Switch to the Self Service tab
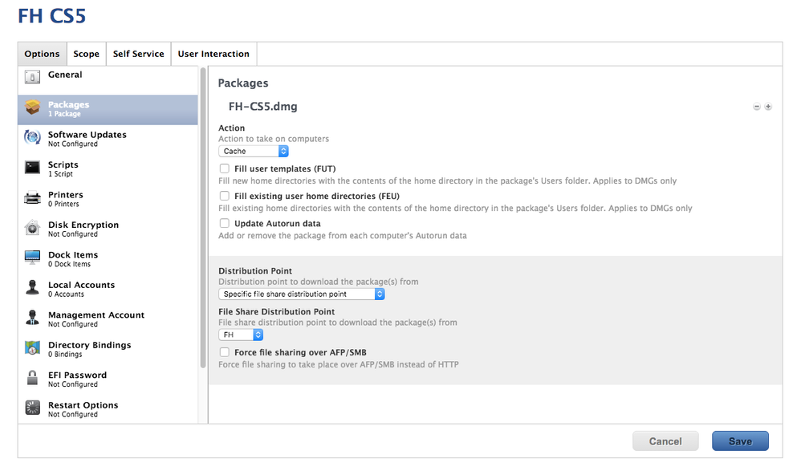The image size is (801, 475). click(x=138, y=54)
